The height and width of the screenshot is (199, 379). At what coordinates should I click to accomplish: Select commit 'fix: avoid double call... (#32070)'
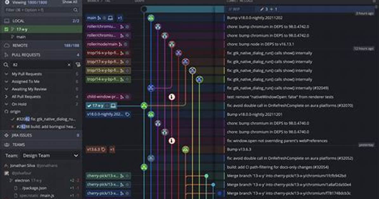pos(290,106)
